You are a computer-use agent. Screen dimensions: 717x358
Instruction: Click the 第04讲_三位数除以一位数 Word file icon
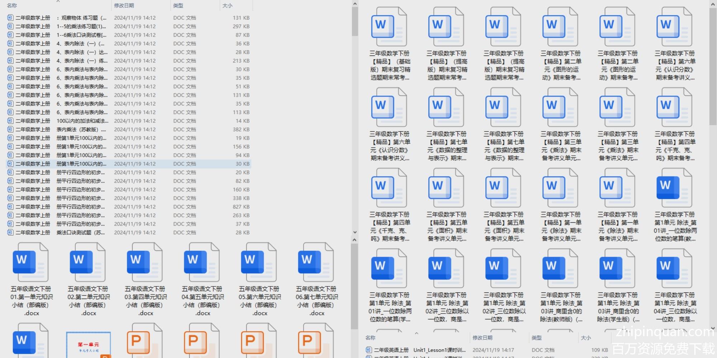click(674, 268)
